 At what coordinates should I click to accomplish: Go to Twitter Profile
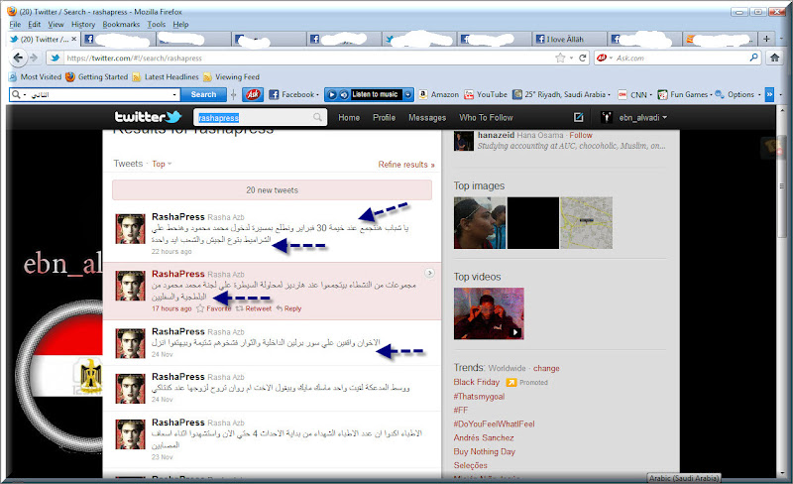pos(384,117)
